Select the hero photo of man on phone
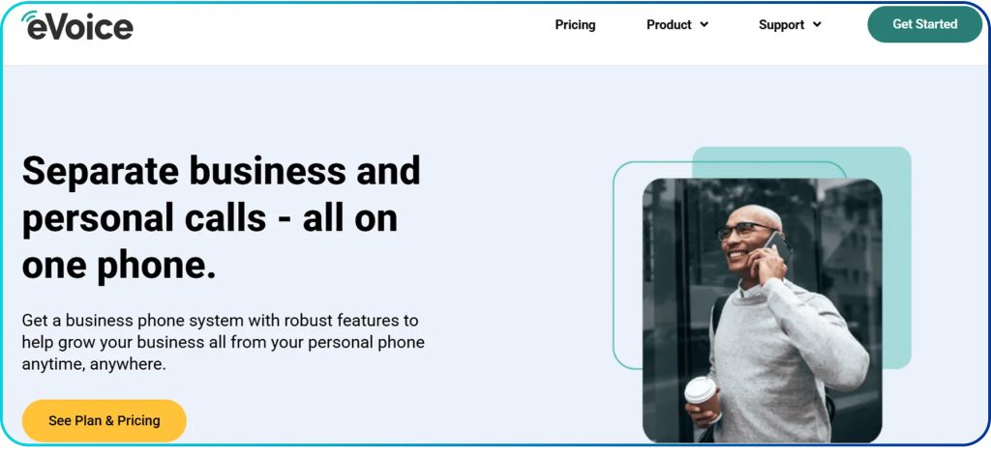 tap(763, 311)
